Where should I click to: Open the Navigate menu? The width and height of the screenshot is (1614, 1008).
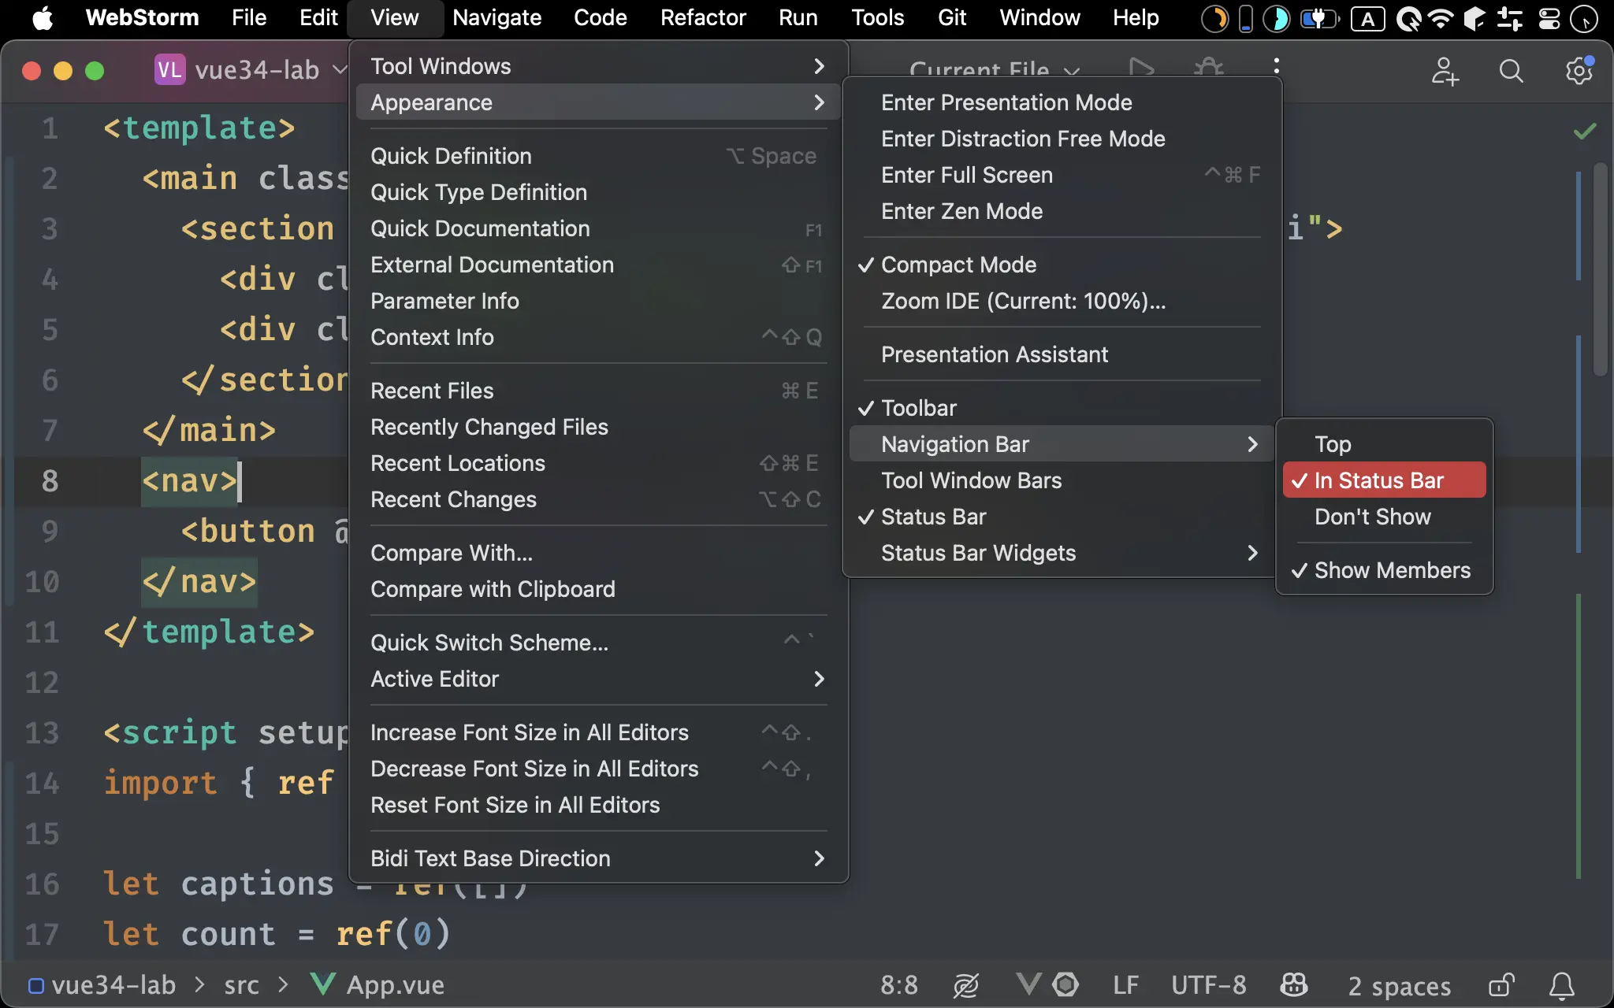click(496, 18)
